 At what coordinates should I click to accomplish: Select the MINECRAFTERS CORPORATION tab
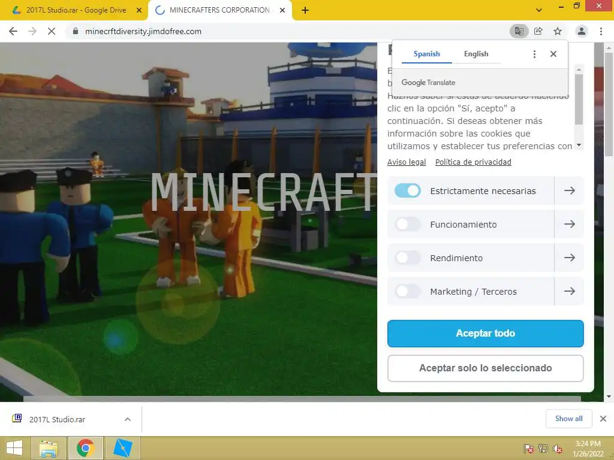219,10
